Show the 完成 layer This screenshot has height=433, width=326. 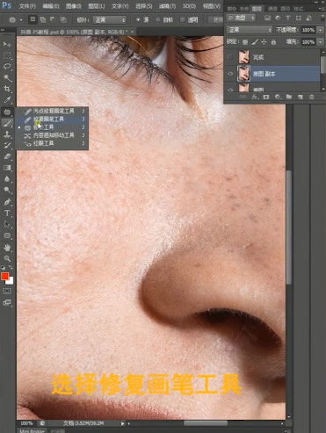(230, 57)
